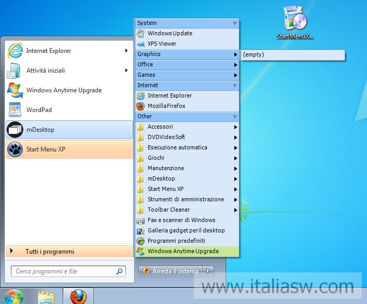The width and height of the screenshot is (367, 304).
Task: Open the Accessori folder icon
Action: pyautogui.click(x=140, y=127)
